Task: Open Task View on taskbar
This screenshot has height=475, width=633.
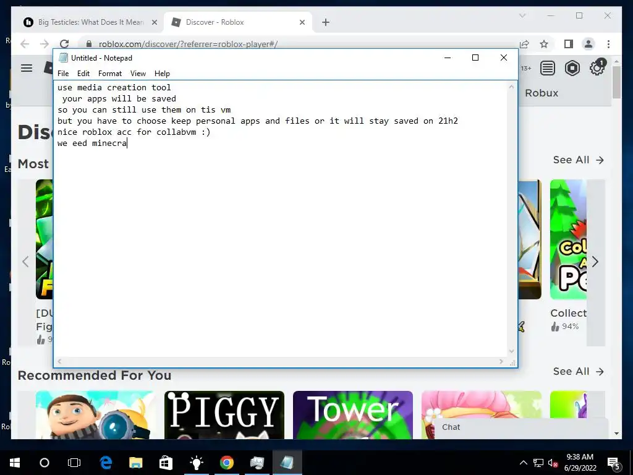Action: pyautogui.click(x=74, y=463)
